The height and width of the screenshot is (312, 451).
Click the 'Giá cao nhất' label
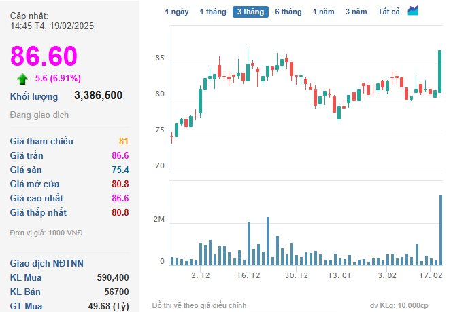[x=37, y=198]
